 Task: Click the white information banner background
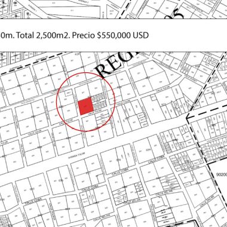pyautogui.click(x=113, y=35)
